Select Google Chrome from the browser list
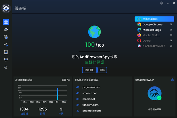Viewport: 177px width, 118px height. pyautogui.click(x=152, y=25)
